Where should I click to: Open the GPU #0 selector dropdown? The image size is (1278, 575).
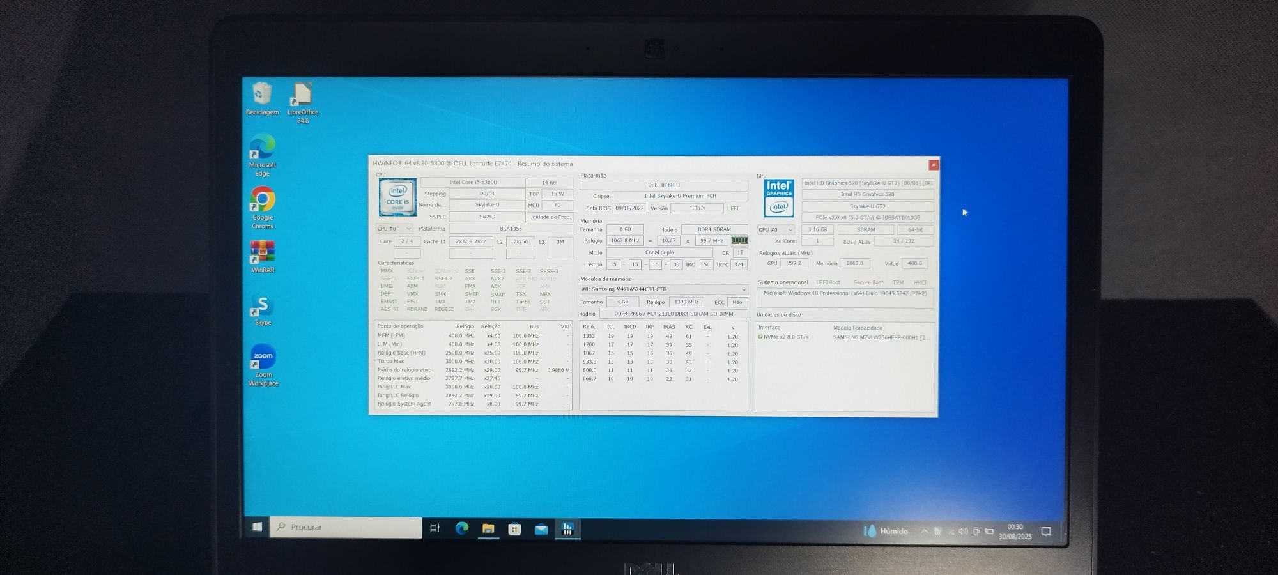(x=776, y=229)
